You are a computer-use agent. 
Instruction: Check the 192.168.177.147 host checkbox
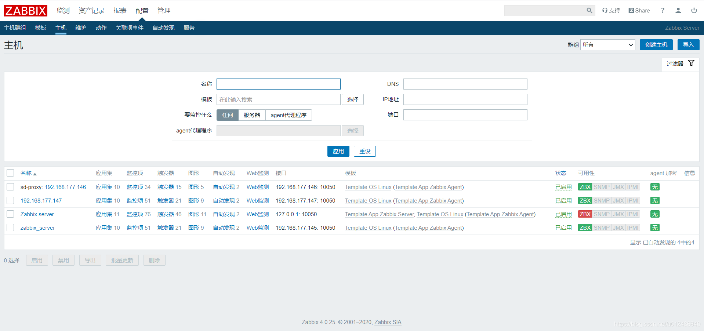tap(10, 200)
